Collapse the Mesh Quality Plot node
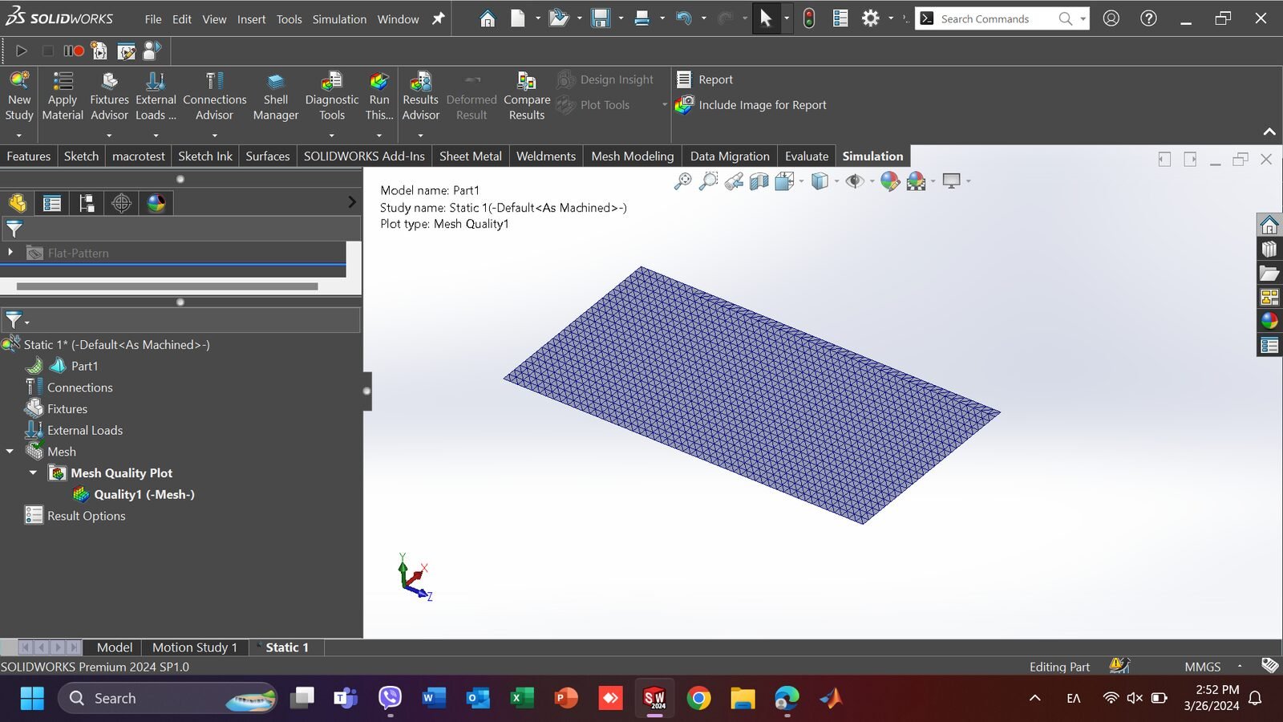 pyautogui.click(x=34, y=473)
